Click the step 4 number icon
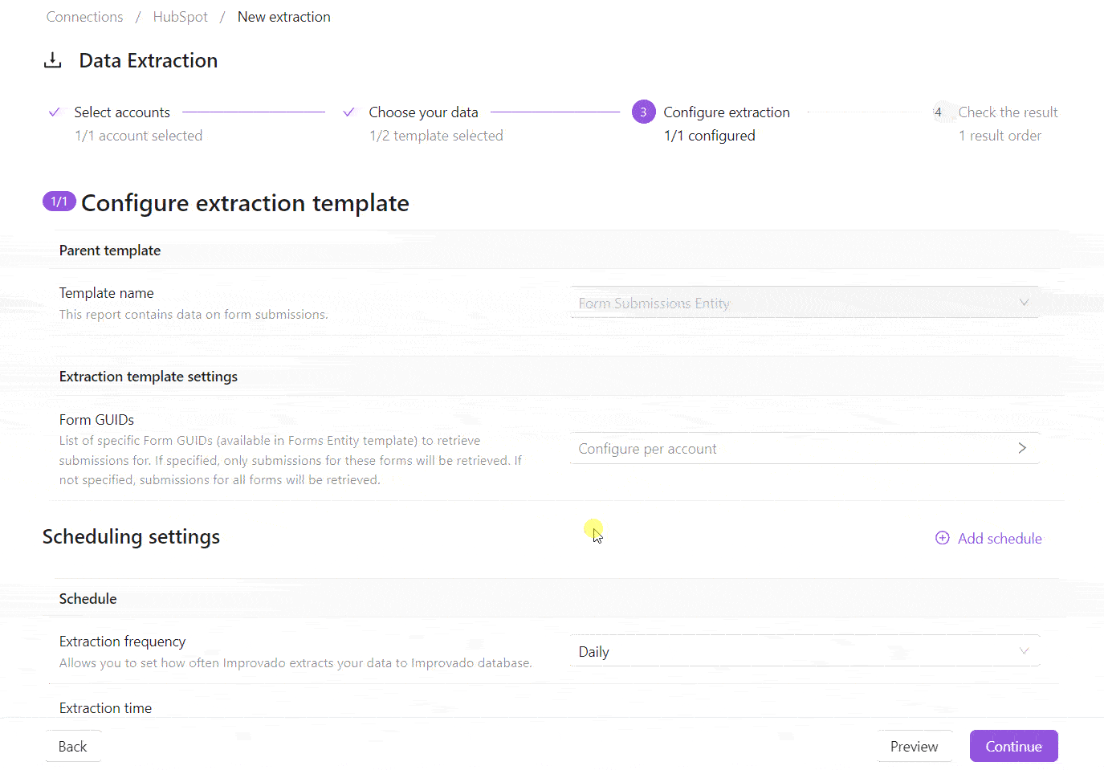Screen dimensions: 1104x770 click(938, 112)
